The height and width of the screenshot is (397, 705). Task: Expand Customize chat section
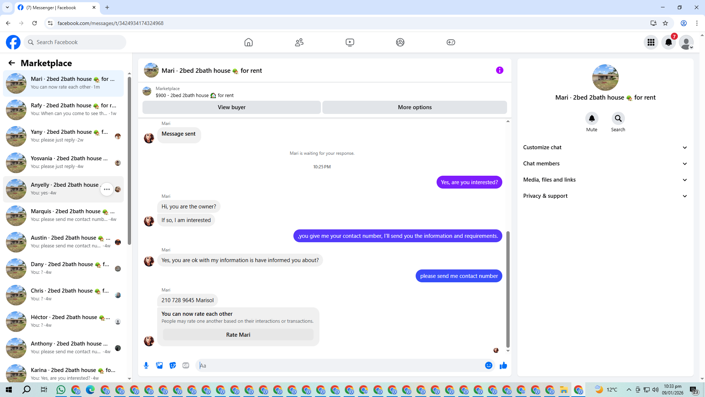coord(605,147)
